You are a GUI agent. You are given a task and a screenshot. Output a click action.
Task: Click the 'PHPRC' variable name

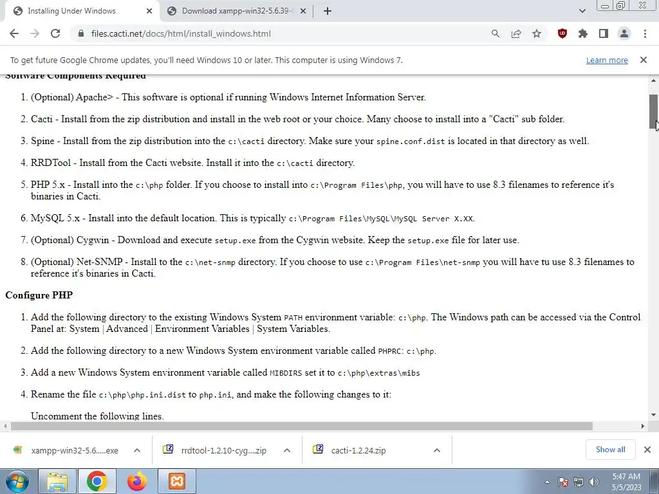pyautogui.click(x=389, y=351)
